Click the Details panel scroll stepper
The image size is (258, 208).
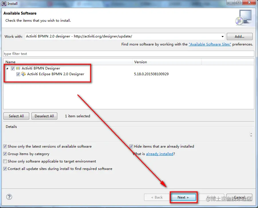point(251,134)
